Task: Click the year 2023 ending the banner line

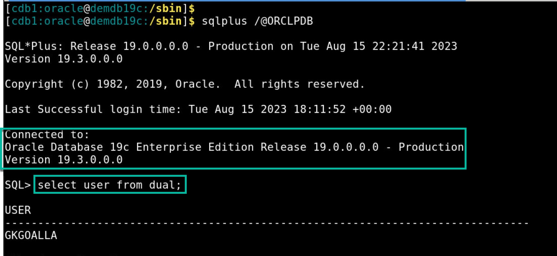Action: [444, 46]
